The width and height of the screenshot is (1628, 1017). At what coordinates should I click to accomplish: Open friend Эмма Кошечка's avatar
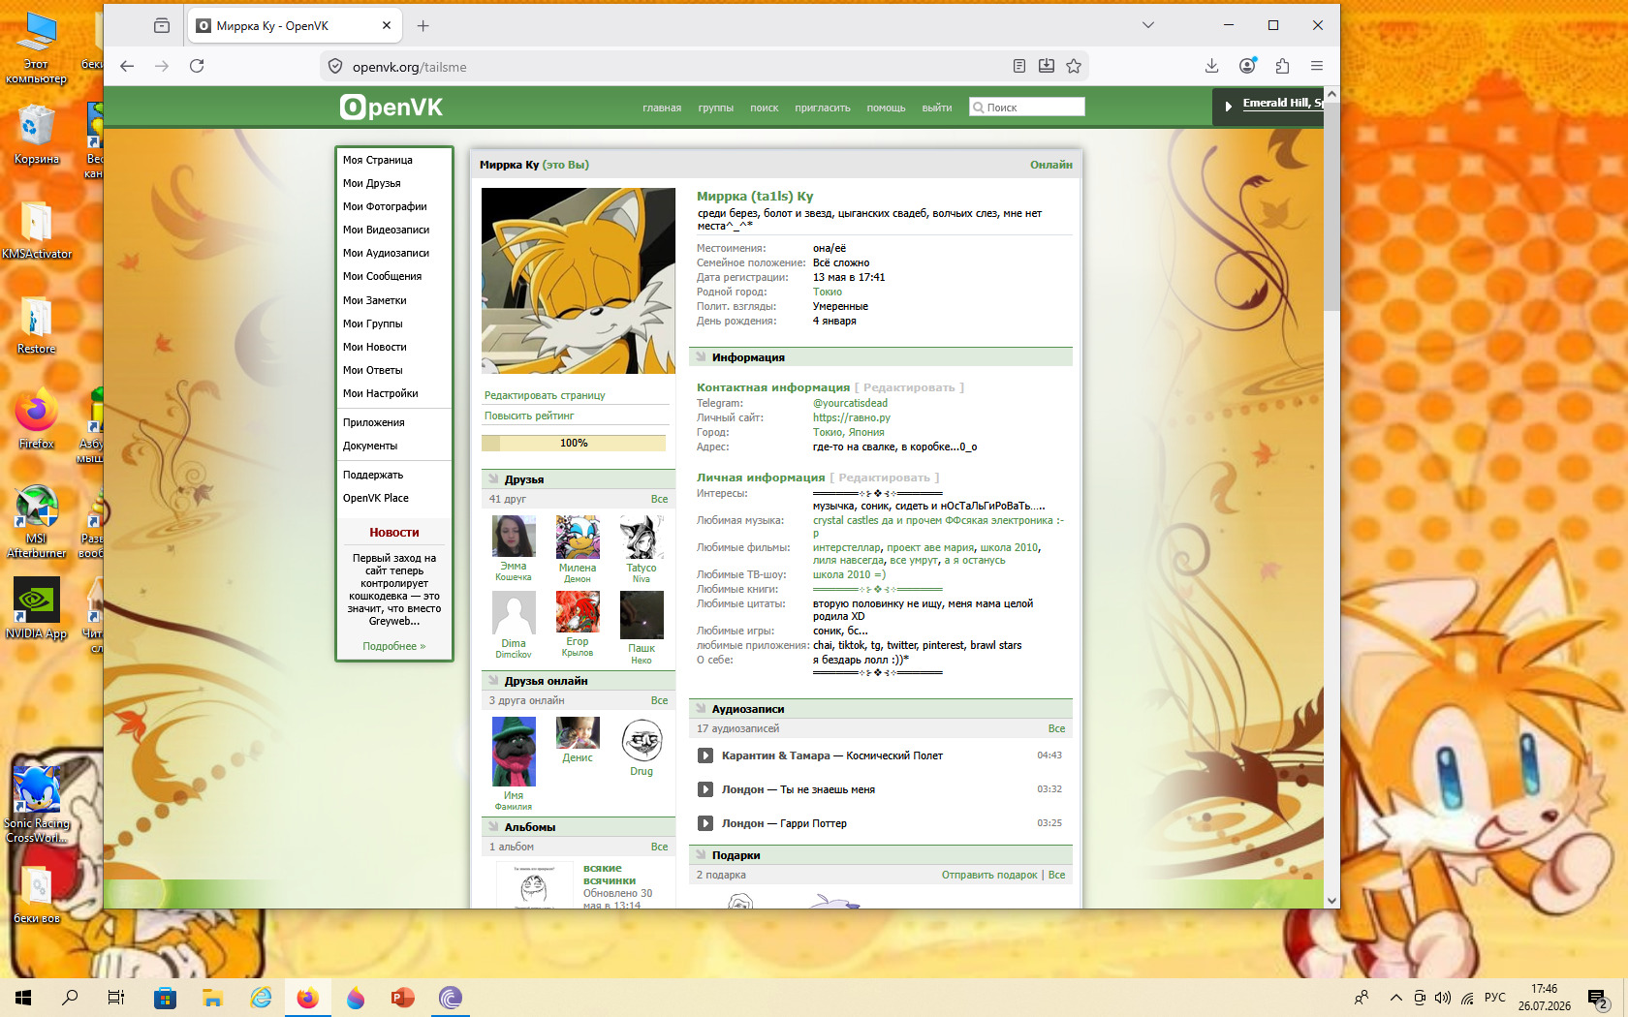point(514,537)
